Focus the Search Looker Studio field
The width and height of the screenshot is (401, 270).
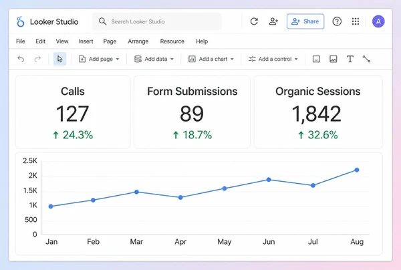tap(157, 21)
